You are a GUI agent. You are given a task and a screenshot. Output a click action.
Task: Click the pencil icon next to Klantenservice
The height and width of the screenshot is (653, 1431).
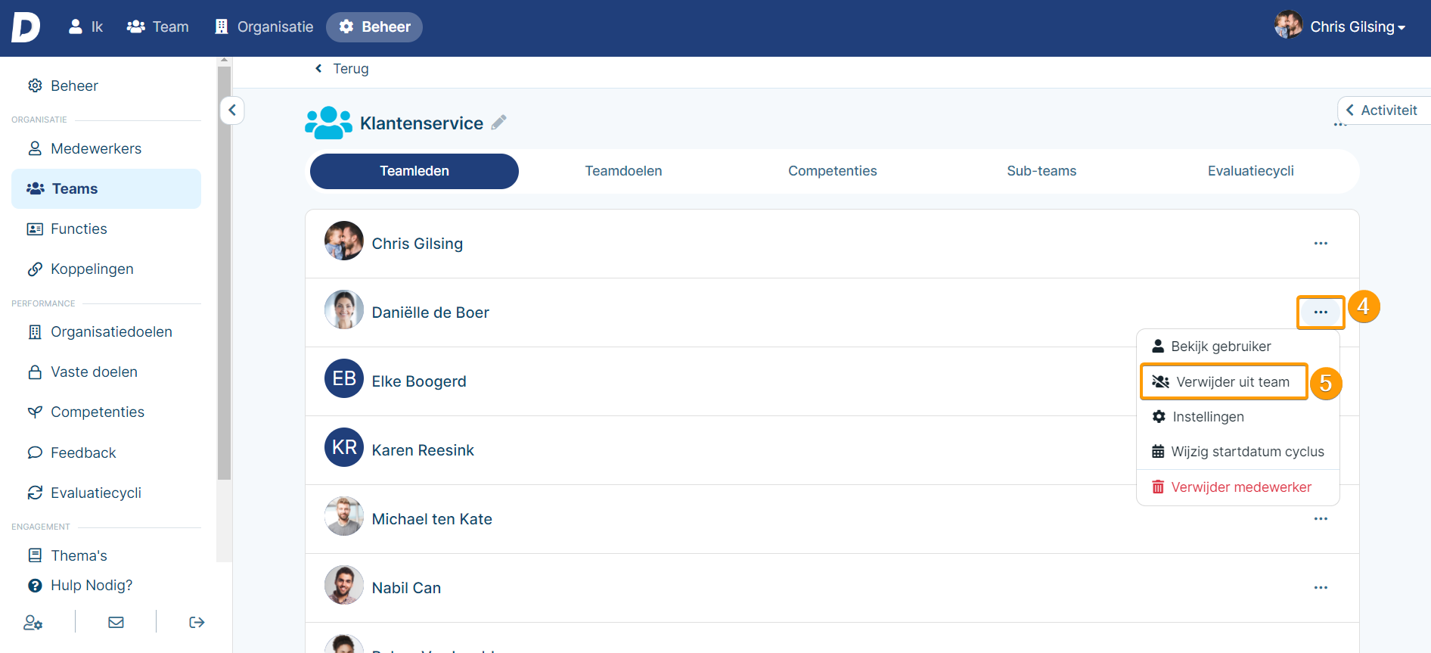tap(498, 123)
